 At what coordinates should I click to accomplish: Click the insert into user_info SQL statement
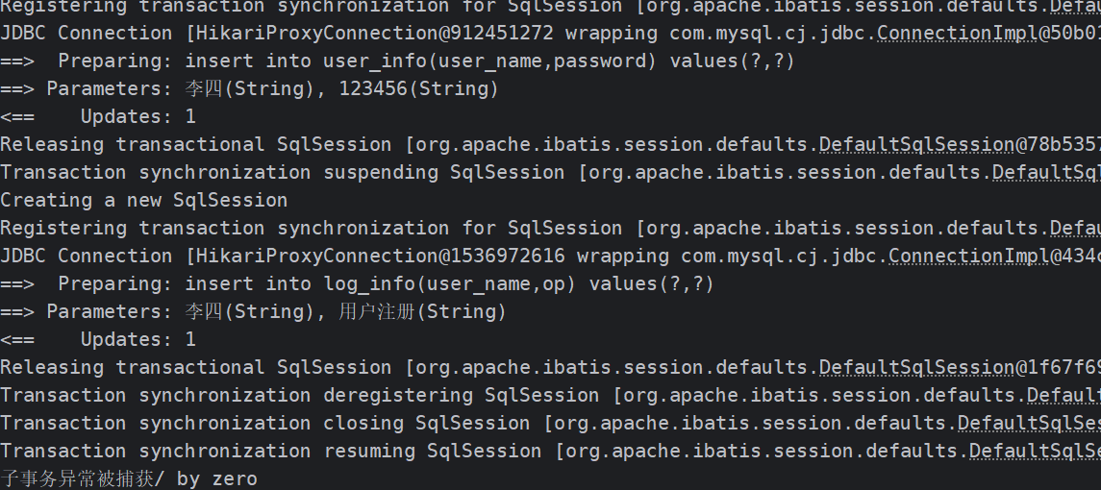point(489,61)
